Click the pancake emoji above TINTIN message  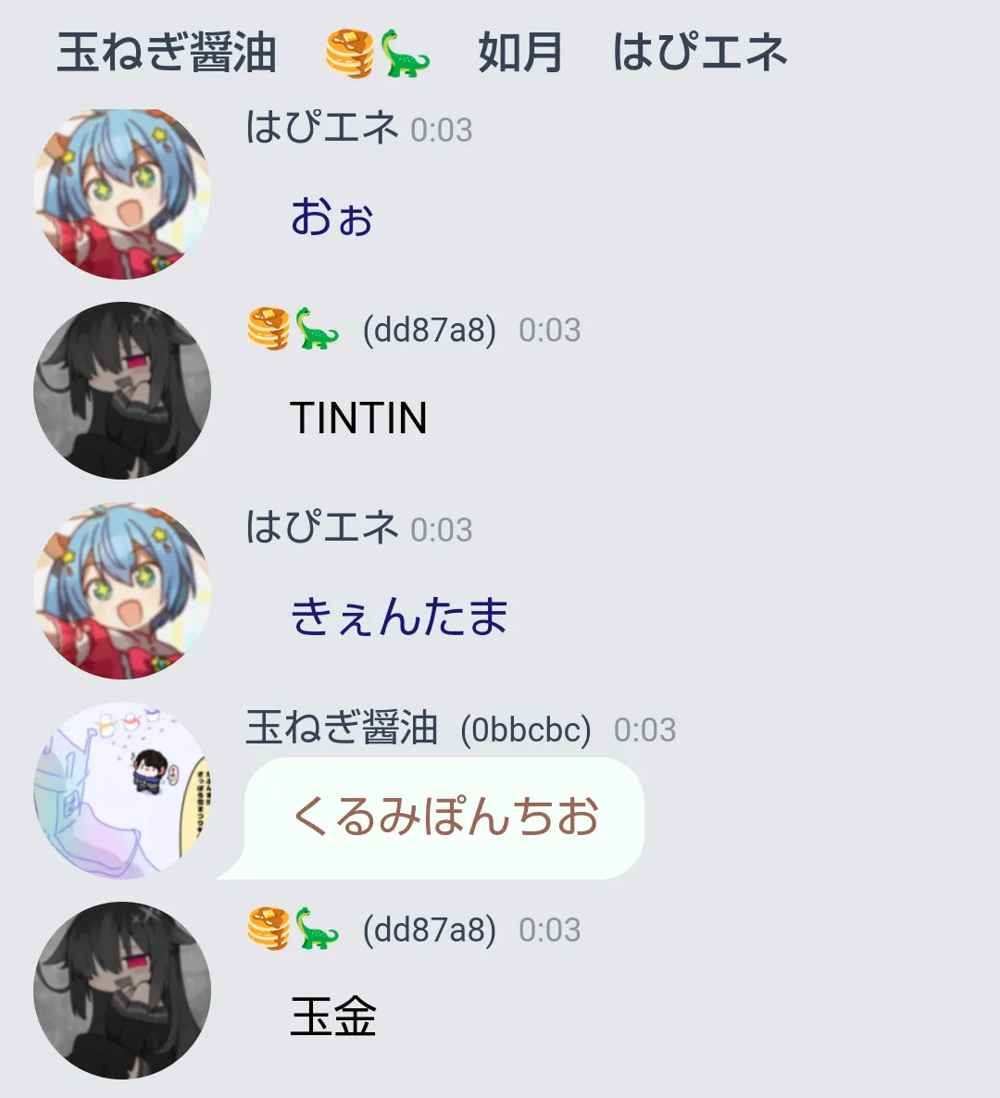coord(269,329)
